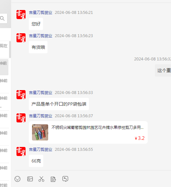Viewport: 171px width, 187px height.
Task: Click the 产品是单个开口的PP袋包装 message bubble
Action: pyautogui.click(x=59, y=104)
